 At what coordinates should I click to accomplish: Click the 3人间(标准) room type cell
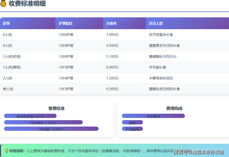[x=12, y=56]
